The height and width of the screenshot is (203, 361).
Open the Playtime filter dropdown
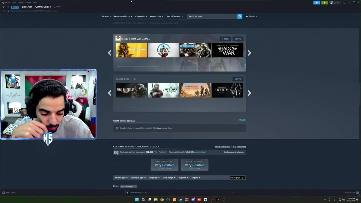click(x=183, y=178)
